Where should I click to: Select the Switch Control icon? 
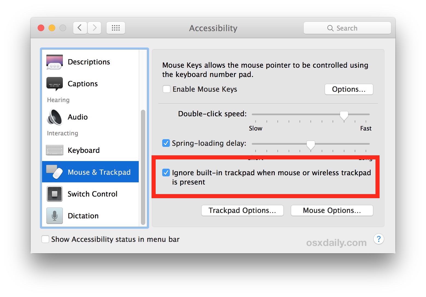54,194
